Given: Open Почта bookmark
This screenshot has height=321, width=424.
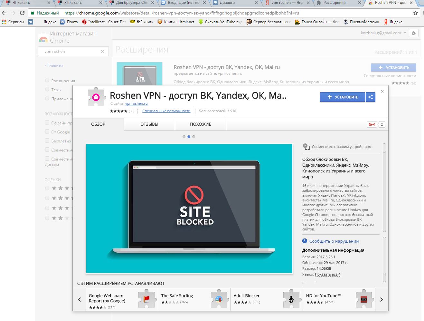Looking at the screenshot, I should tap(69, 22).
